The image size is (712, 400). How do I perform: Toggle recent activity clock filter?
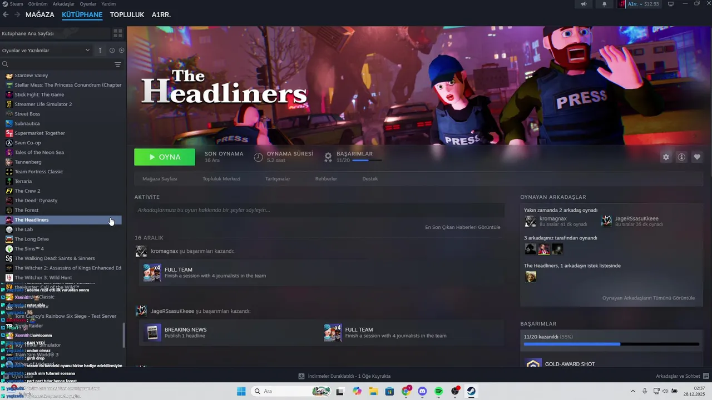112,51
